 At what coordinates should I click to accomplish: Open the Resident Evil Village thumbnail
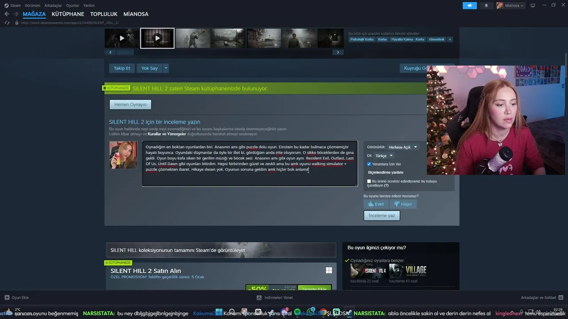[407, 271]
